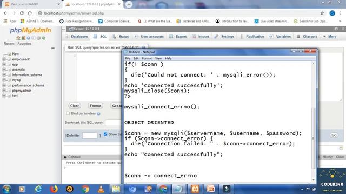Open Apps bookmarks shortcut
Viewport: 346px width, 194px height.
(10, 21)
